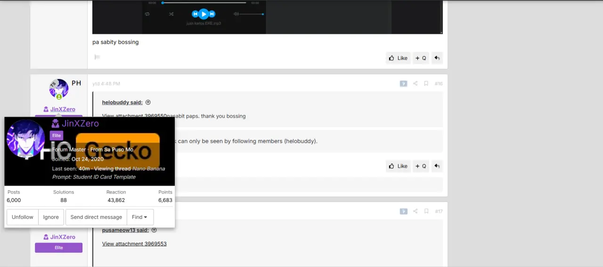Open JinXZero username link on post #16
The width and height of the screenshot is (603, 267).
(63, 109)
